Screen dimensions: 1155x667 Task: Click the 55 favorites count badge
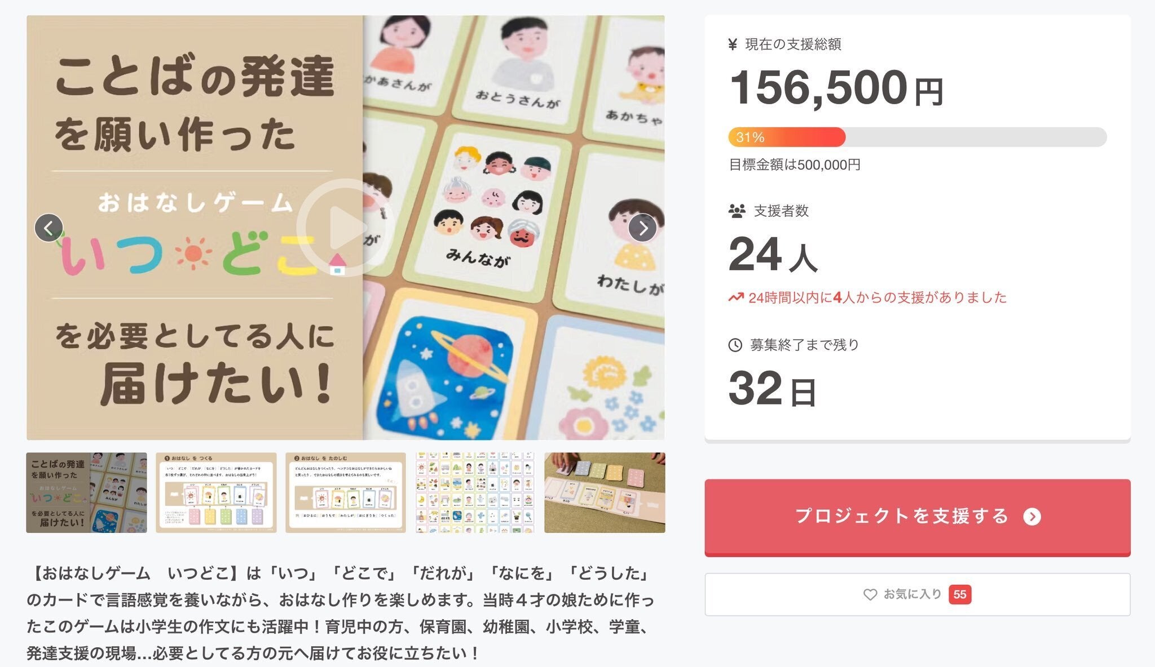(960, 594)
